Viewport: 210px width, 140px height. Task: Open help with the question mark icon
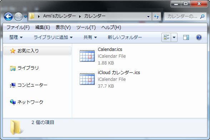pyautogui.click(x=199, y=37)
